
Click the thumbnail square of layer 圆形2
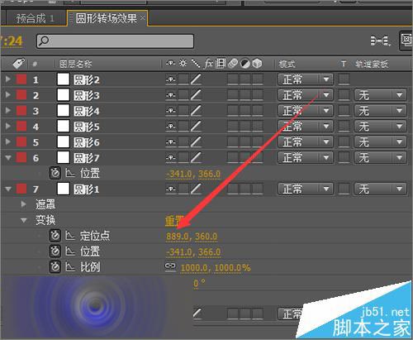(64, 79)
